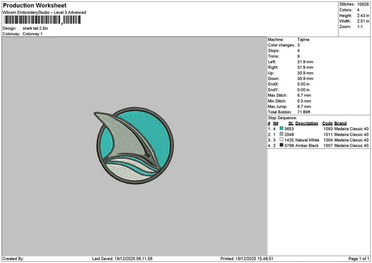Click thread code "1007"

328,146
